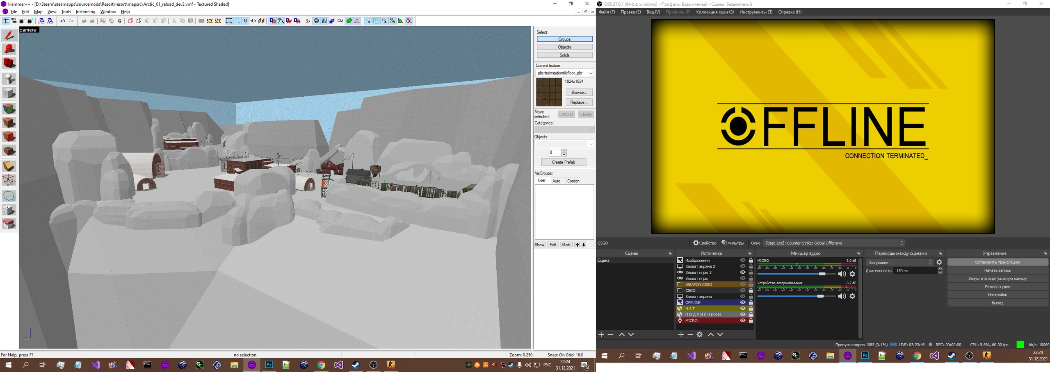The height and width of the screenshot is (372, 1050).
Task: Toggle the selection box handles toolbar icon
Action: click(x=229, y=21)
